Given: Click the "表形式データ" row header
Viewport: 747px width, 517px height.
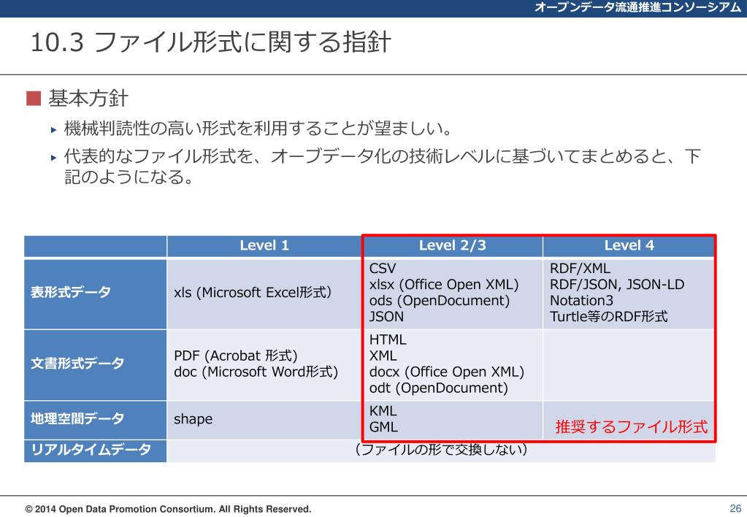Looking at the screenshot, I should click(x=95, y=293).
